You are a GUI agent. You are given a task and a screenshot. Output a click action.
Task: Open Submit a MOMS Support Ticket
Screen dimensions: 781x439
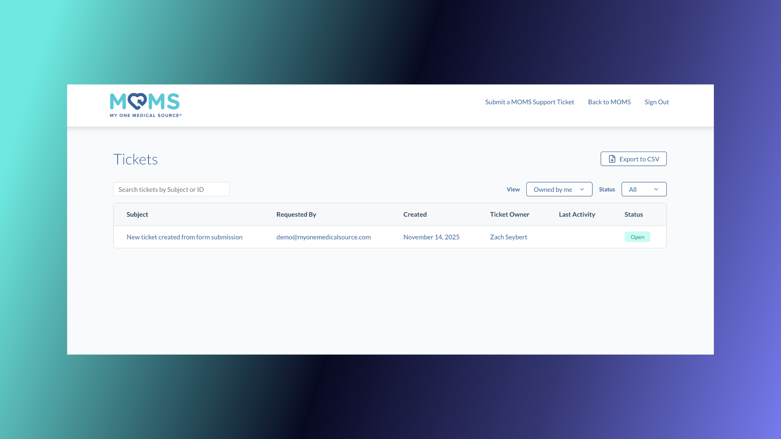529,102
